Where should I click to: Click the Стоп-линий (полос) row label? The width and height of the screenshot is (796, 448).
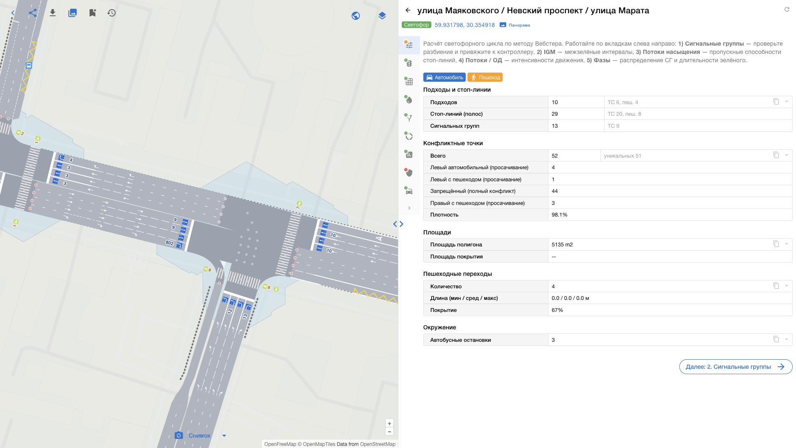(x=456, y=114)
